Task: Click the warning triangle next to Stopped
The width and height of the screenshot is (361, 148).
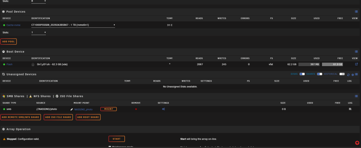Action: click(x=4, y=139)
